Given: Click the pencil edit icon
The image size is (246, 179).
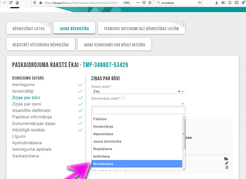Looking at the screenshot, I should (x=227, y=163).
